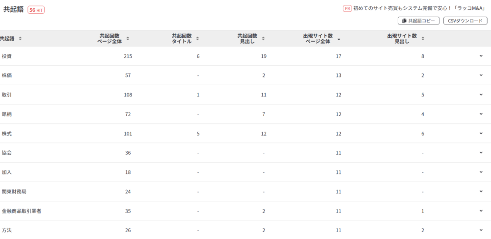Expand the 投資 row chevron

(481, 56)
